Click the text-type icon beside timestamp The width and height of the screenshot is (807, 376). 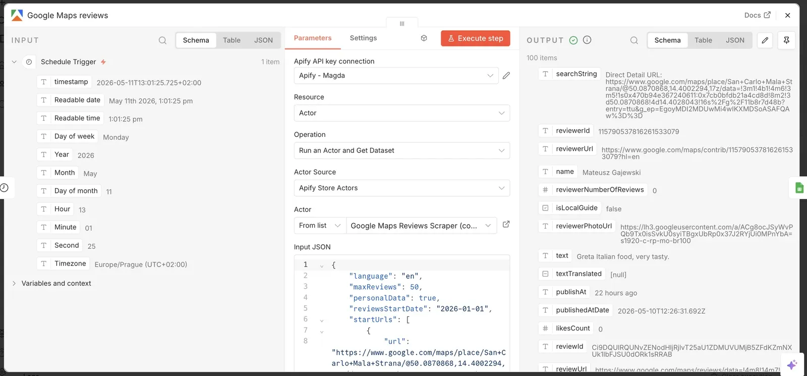[x=44, y=82]
